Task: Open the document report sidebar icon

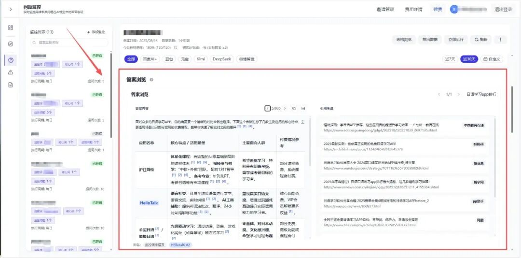Action: coord(11,85)
